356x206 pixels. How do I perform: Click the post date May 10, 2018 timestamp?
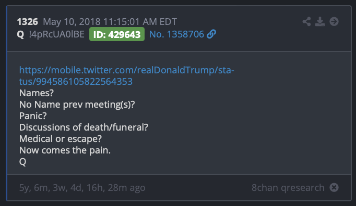click(x=110, y=22)
